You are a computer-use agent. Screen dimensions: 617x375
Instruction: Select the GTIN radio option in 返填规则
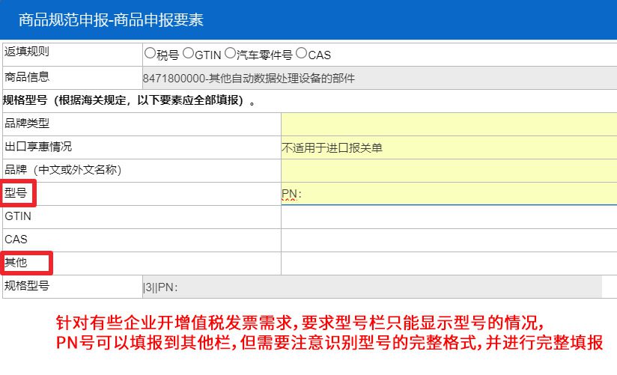[x=189, y=54]
